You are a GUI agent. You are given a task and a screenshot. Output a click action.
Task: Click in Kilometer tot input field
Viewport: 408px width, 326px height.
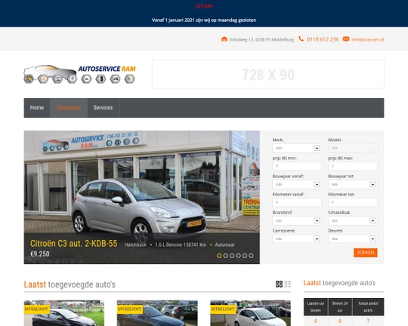(353, 202)
